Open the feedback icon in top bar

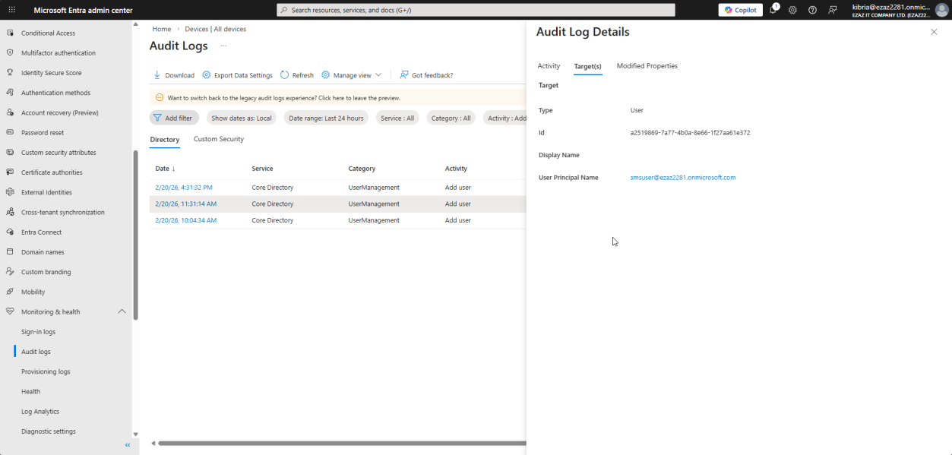[833, 10]
